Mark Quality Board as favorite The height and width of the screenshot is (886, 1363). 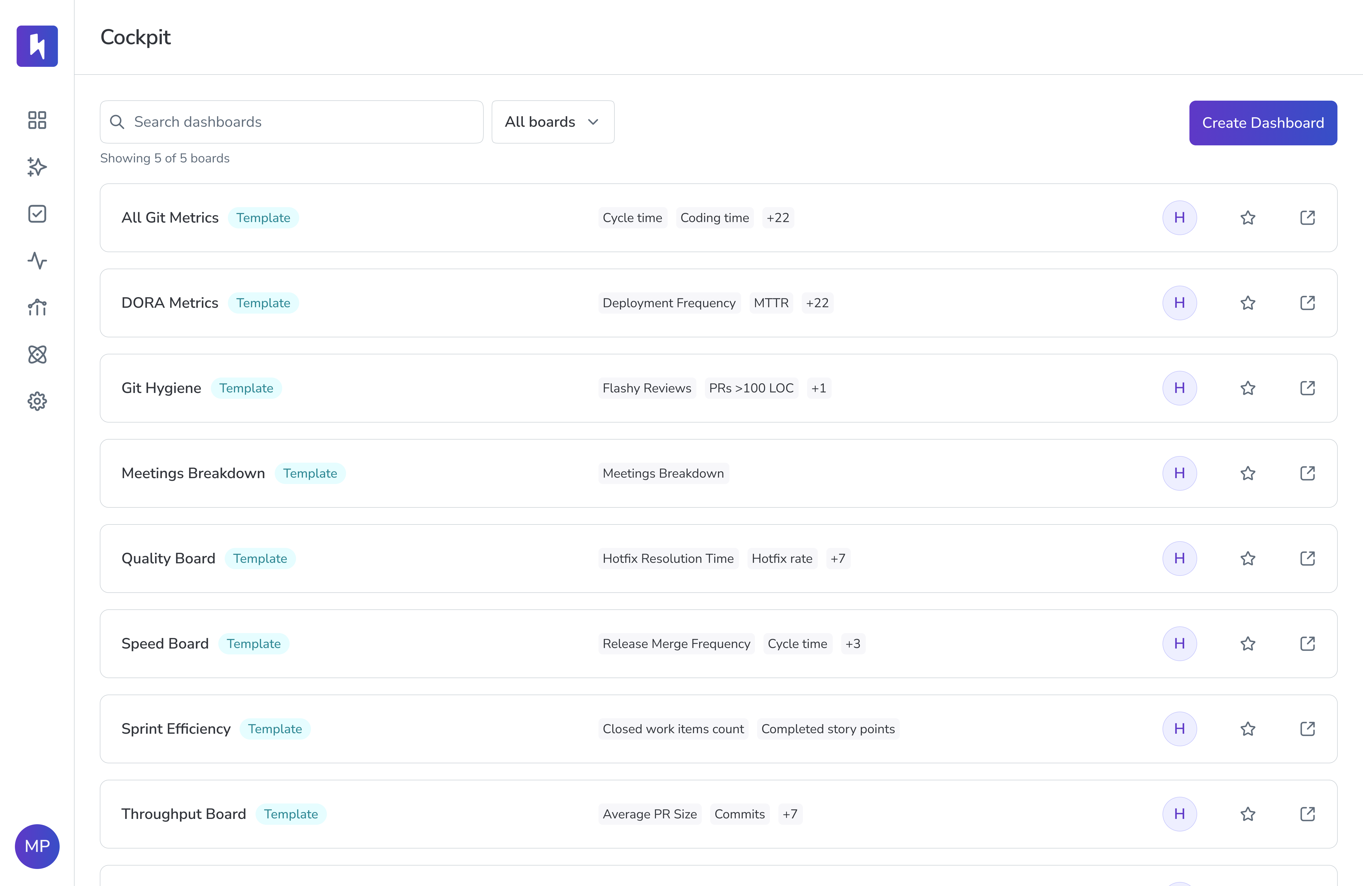[1248, 558]
